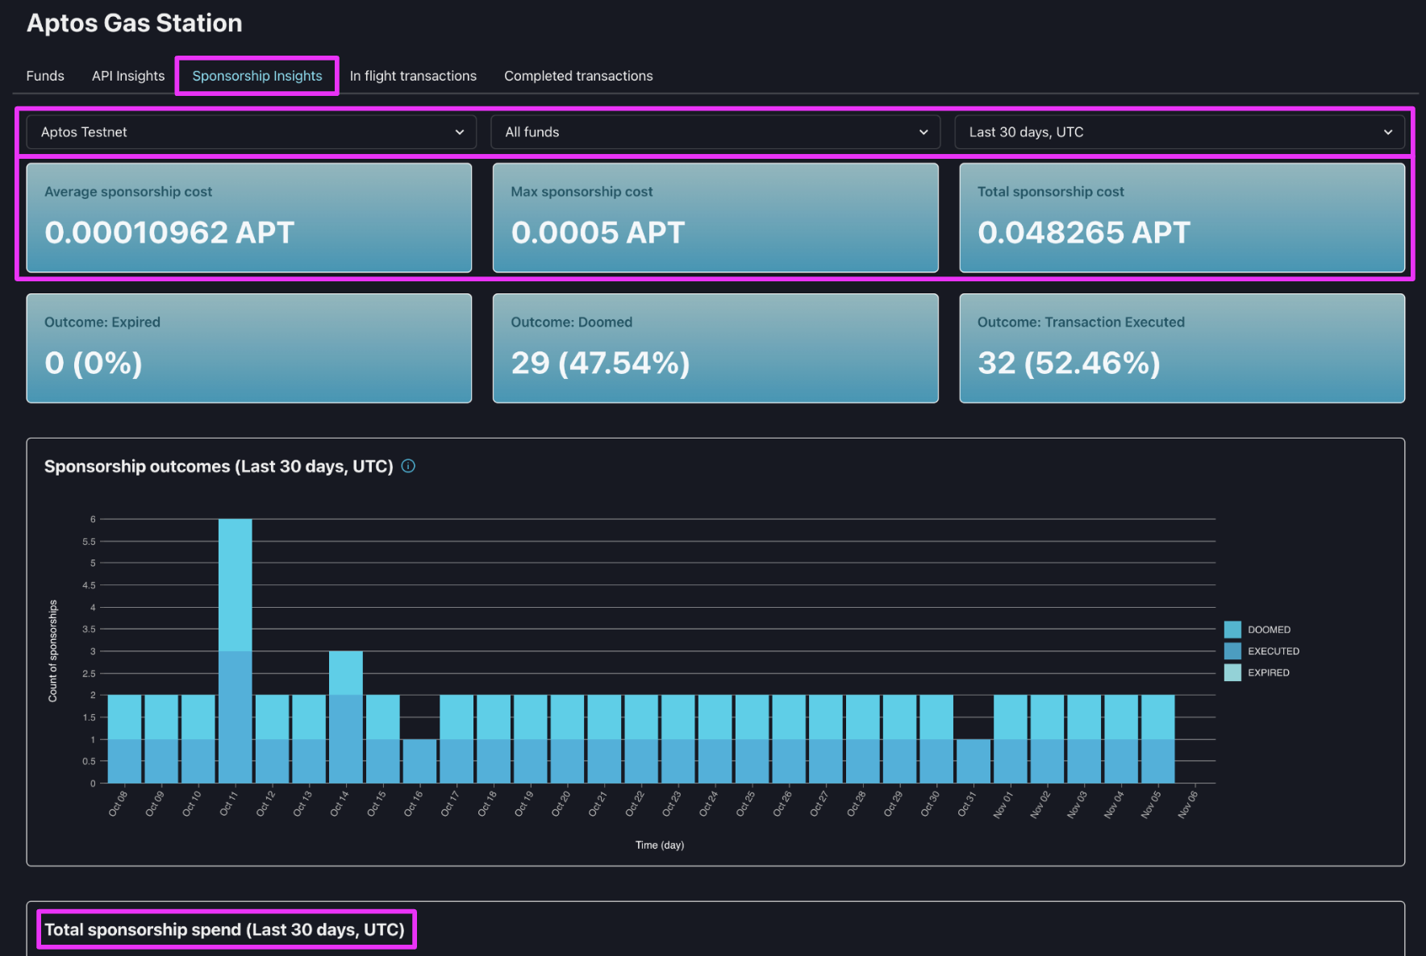Click the Count of sponsorships axis label
This screenshot has width=1426, height=956.
coord(53,650)
